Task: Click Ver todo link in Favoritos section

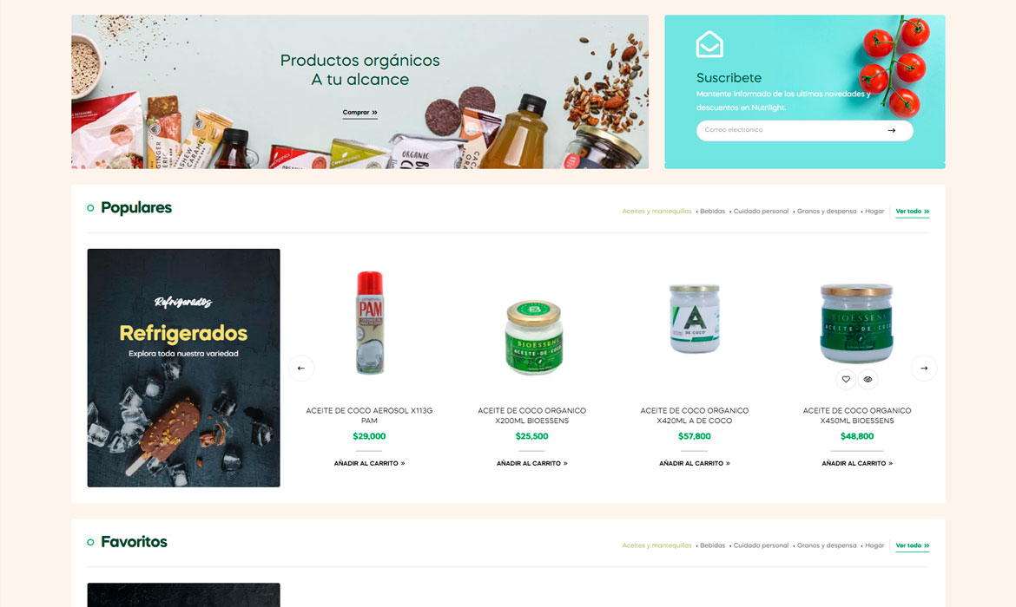Action: coord(913,545)
